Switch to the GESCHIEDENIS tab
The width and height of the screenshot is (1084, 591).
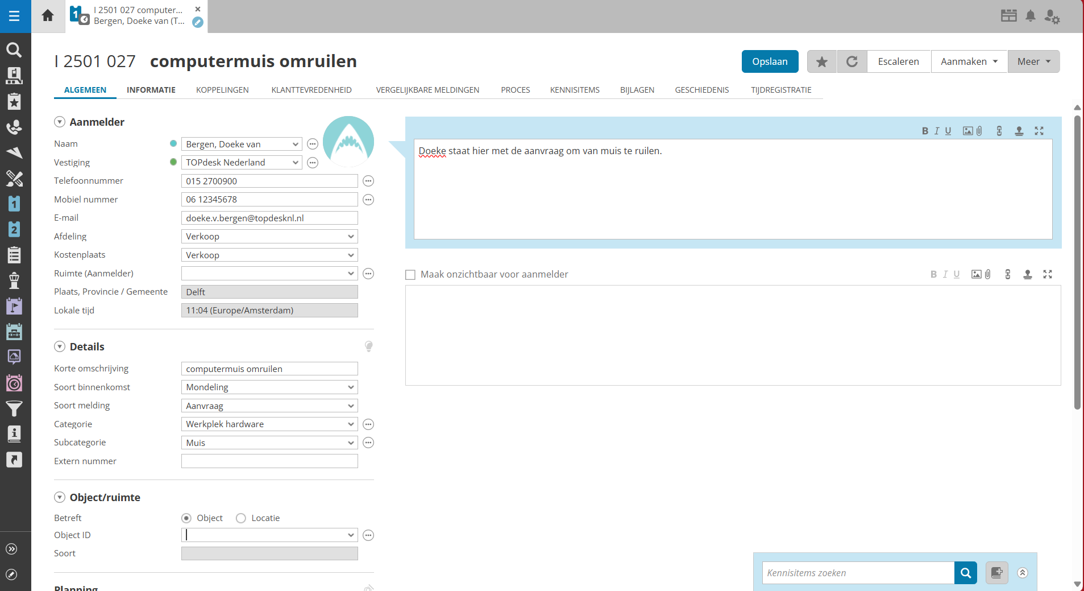pos(701,90)
